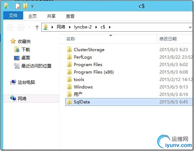Open 桌面 in the navigation pane
The image size is (194, 151).
pyautogui.click(x=26, y=58)
